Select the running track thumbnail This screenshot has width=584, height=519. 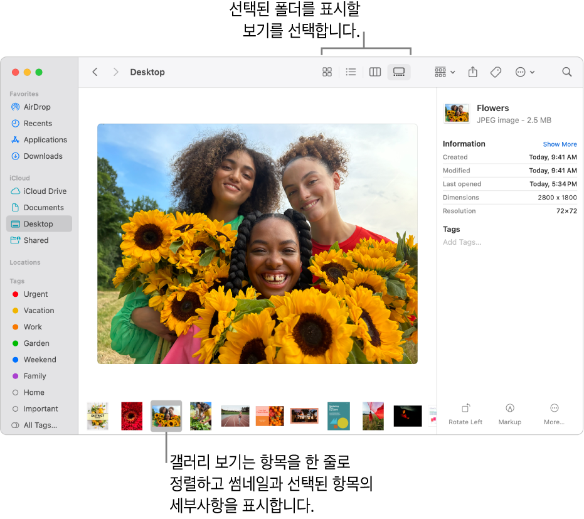235,416
